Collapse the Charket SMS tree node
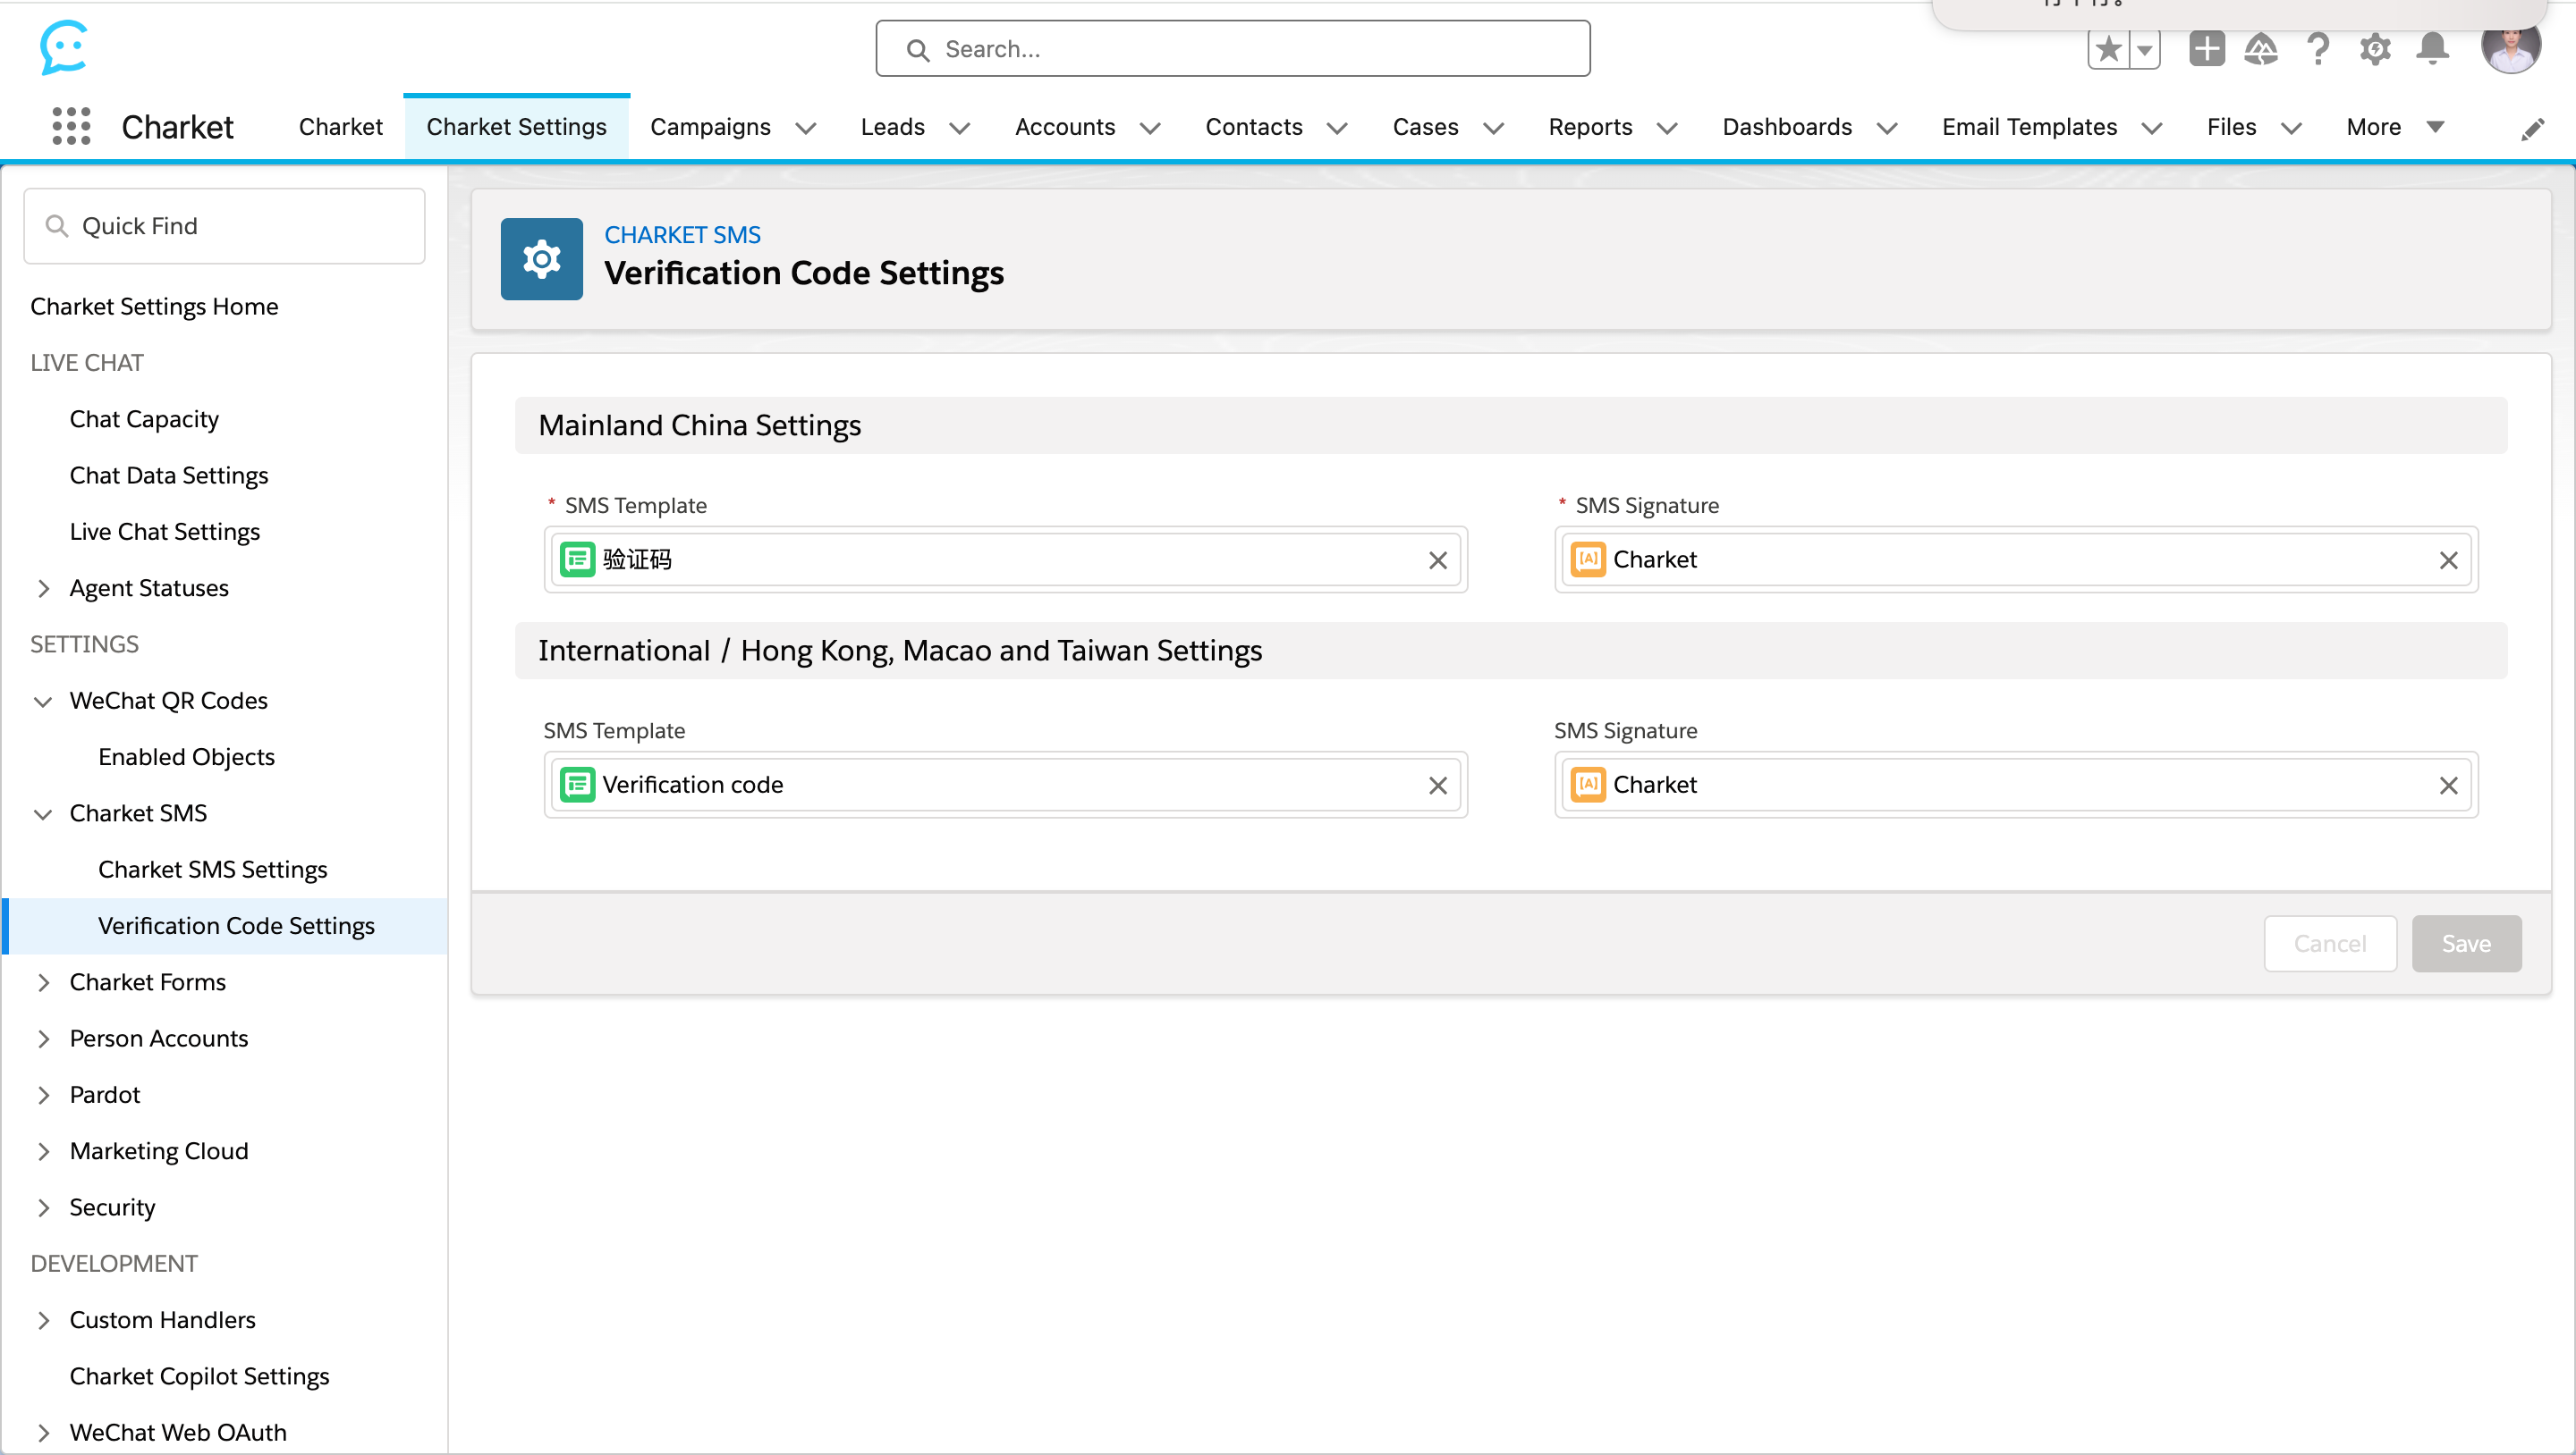This screenshot has height=1455, width=2576. (43, 814)
